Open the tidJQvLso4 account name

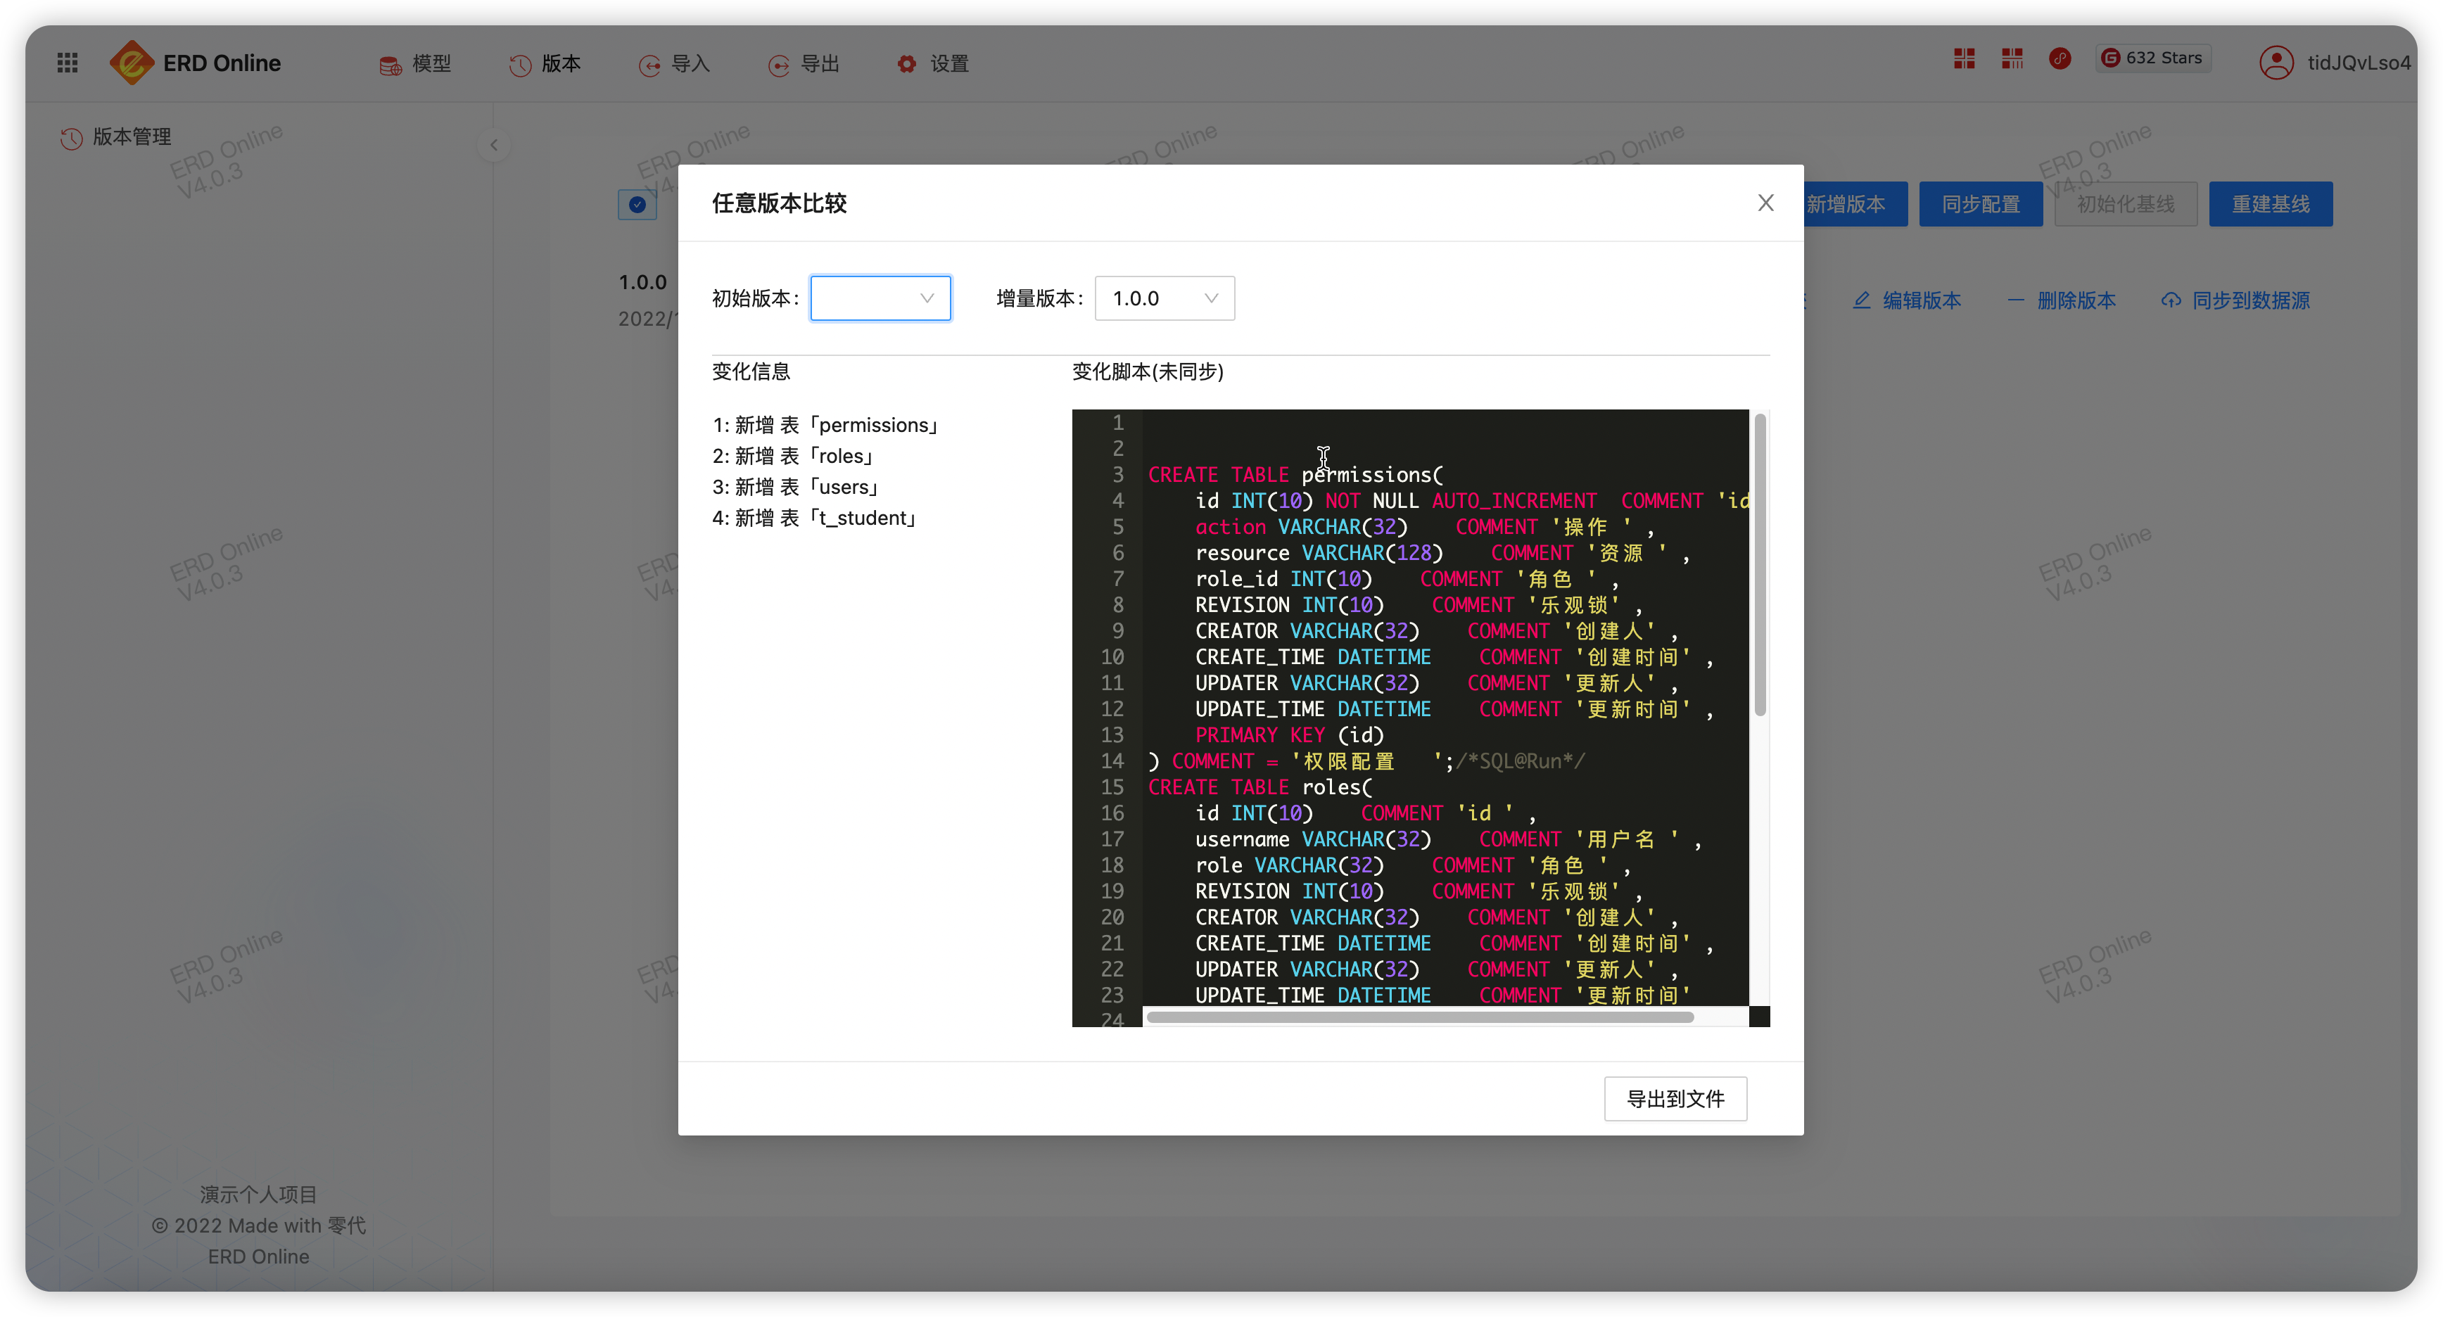2359,63
